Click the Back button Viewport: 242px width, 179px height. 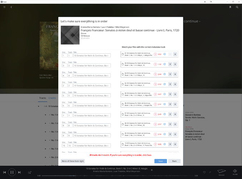click(174, 161)
